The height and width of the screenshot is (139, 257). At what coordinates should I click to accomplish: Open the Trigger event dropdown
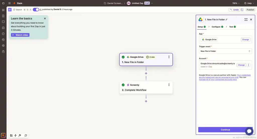tap(225, 51)
